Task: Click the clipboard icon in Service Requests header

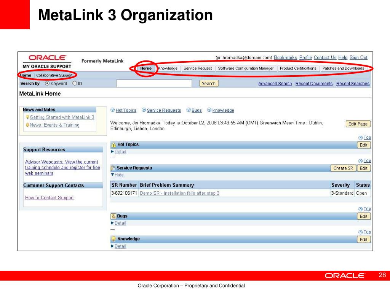Action: click(x=113, y=168)
